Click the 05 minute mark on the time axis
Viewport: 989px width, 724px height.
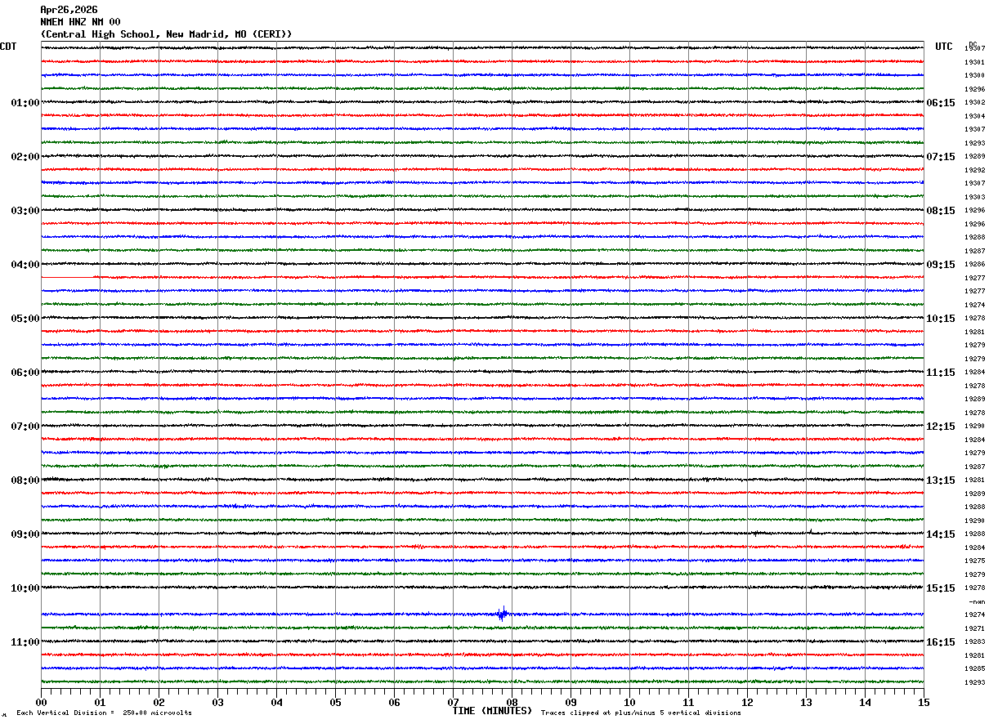[x=335, y=702]
